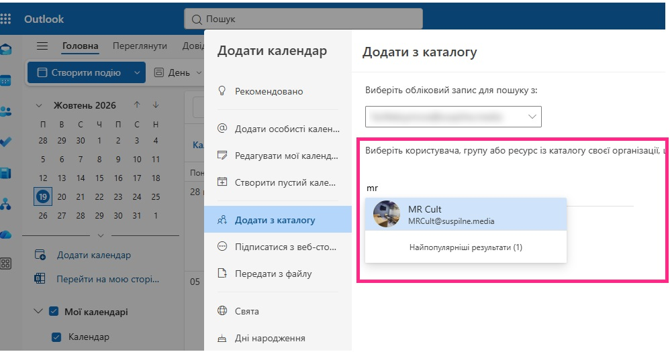Viewport: 670px width, 352px height.
Task: Click Створити подію button
Action: (x=79, y=72)
